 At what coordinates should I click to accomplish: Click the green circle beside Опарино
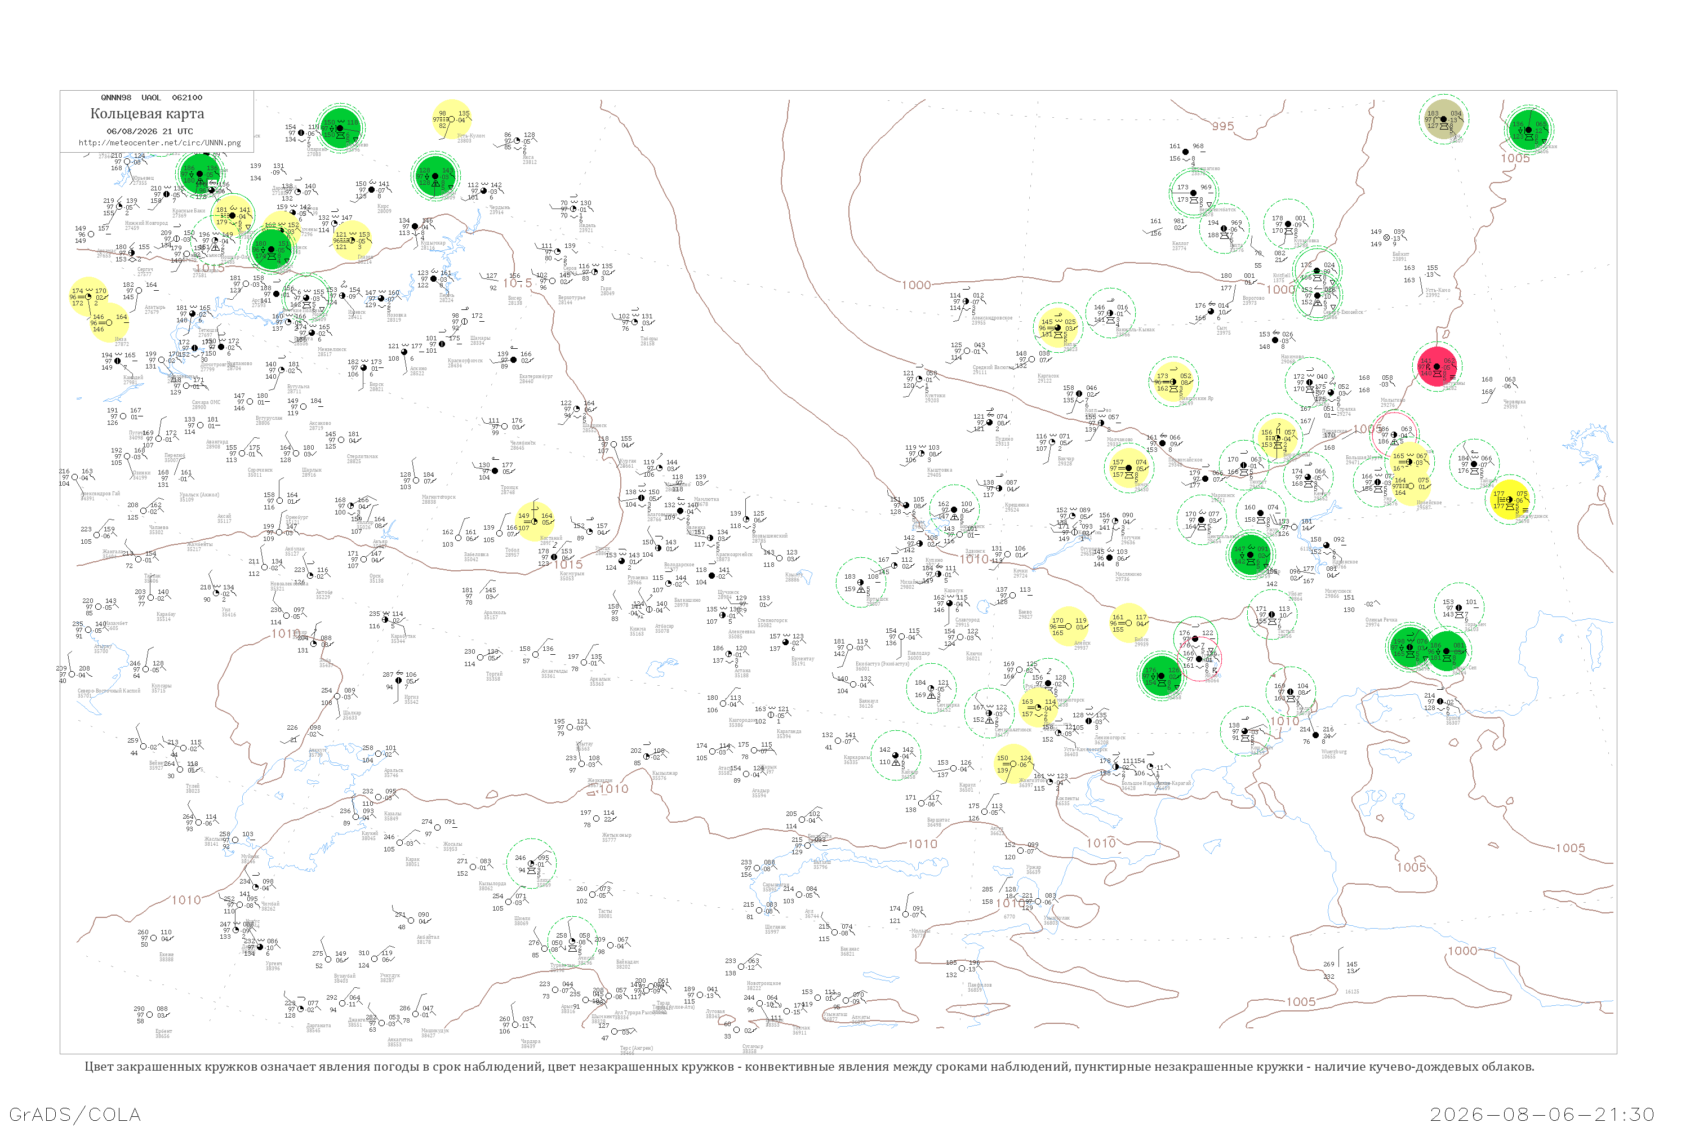(340, 128)
